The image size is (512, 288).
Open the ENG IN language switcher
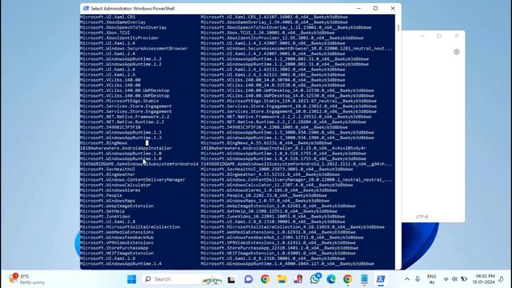[432, 279]
